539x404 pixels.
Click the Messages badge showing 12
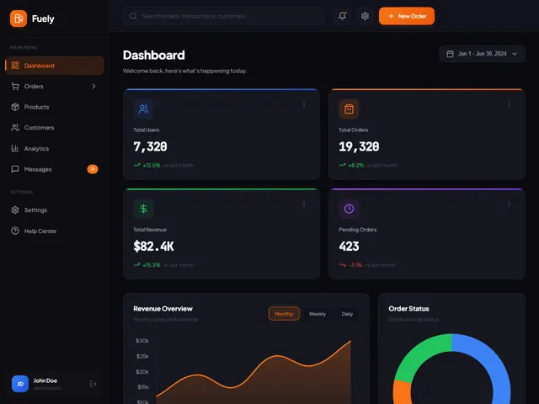(93, 169)
